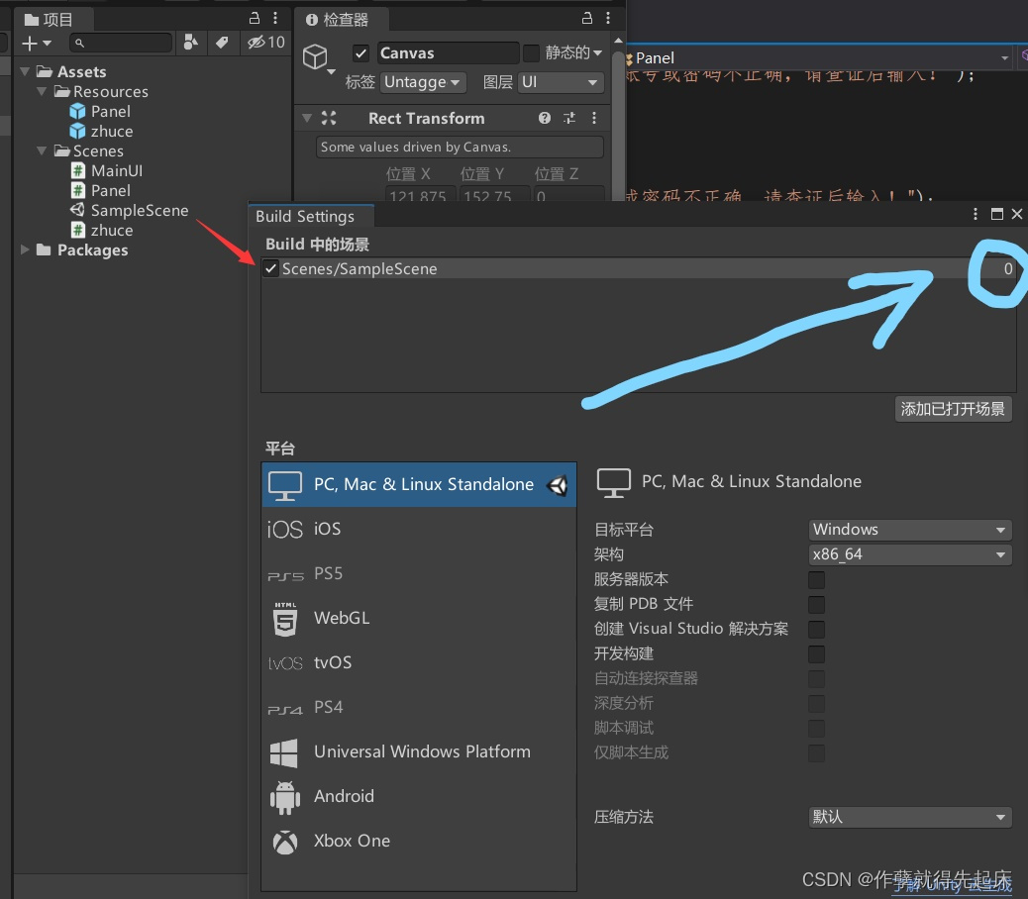
Task: Toggle hidden packages visibility icon showing 10
Action: (x=265, y=43)
